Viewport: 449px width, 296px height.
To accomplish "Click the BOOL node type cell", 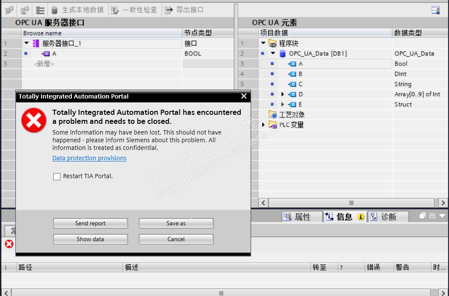I will 208,54.
